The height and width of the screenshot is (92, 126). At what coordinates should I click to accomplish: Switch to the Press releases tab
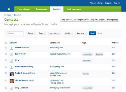[x=24, y=9]
